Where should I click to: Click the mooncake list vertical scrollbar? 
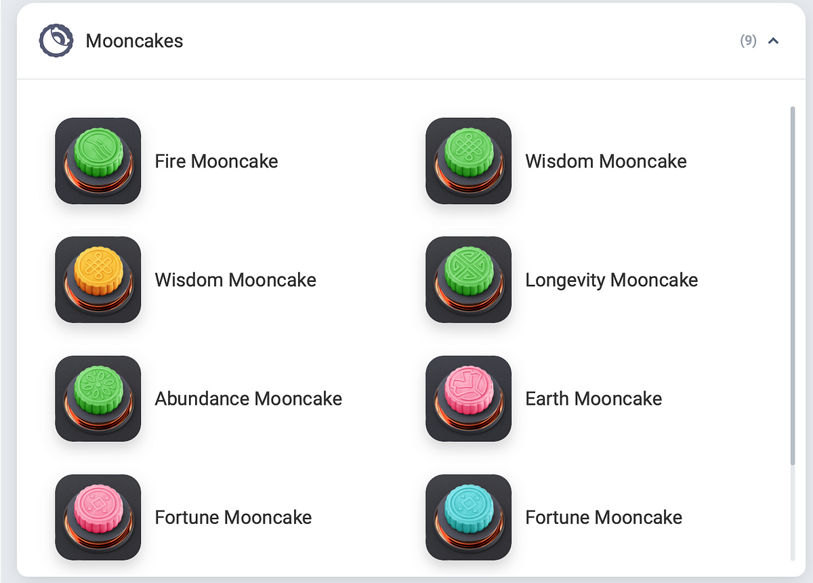[x=793, y=285]
